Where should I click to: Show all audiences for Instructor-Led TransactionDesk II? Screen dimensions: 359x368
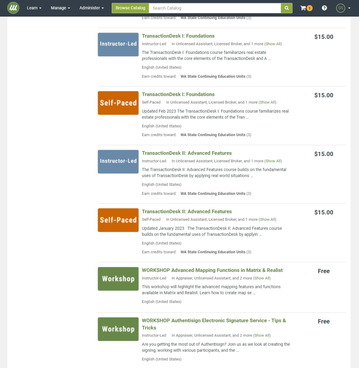(x=273, y=161)
